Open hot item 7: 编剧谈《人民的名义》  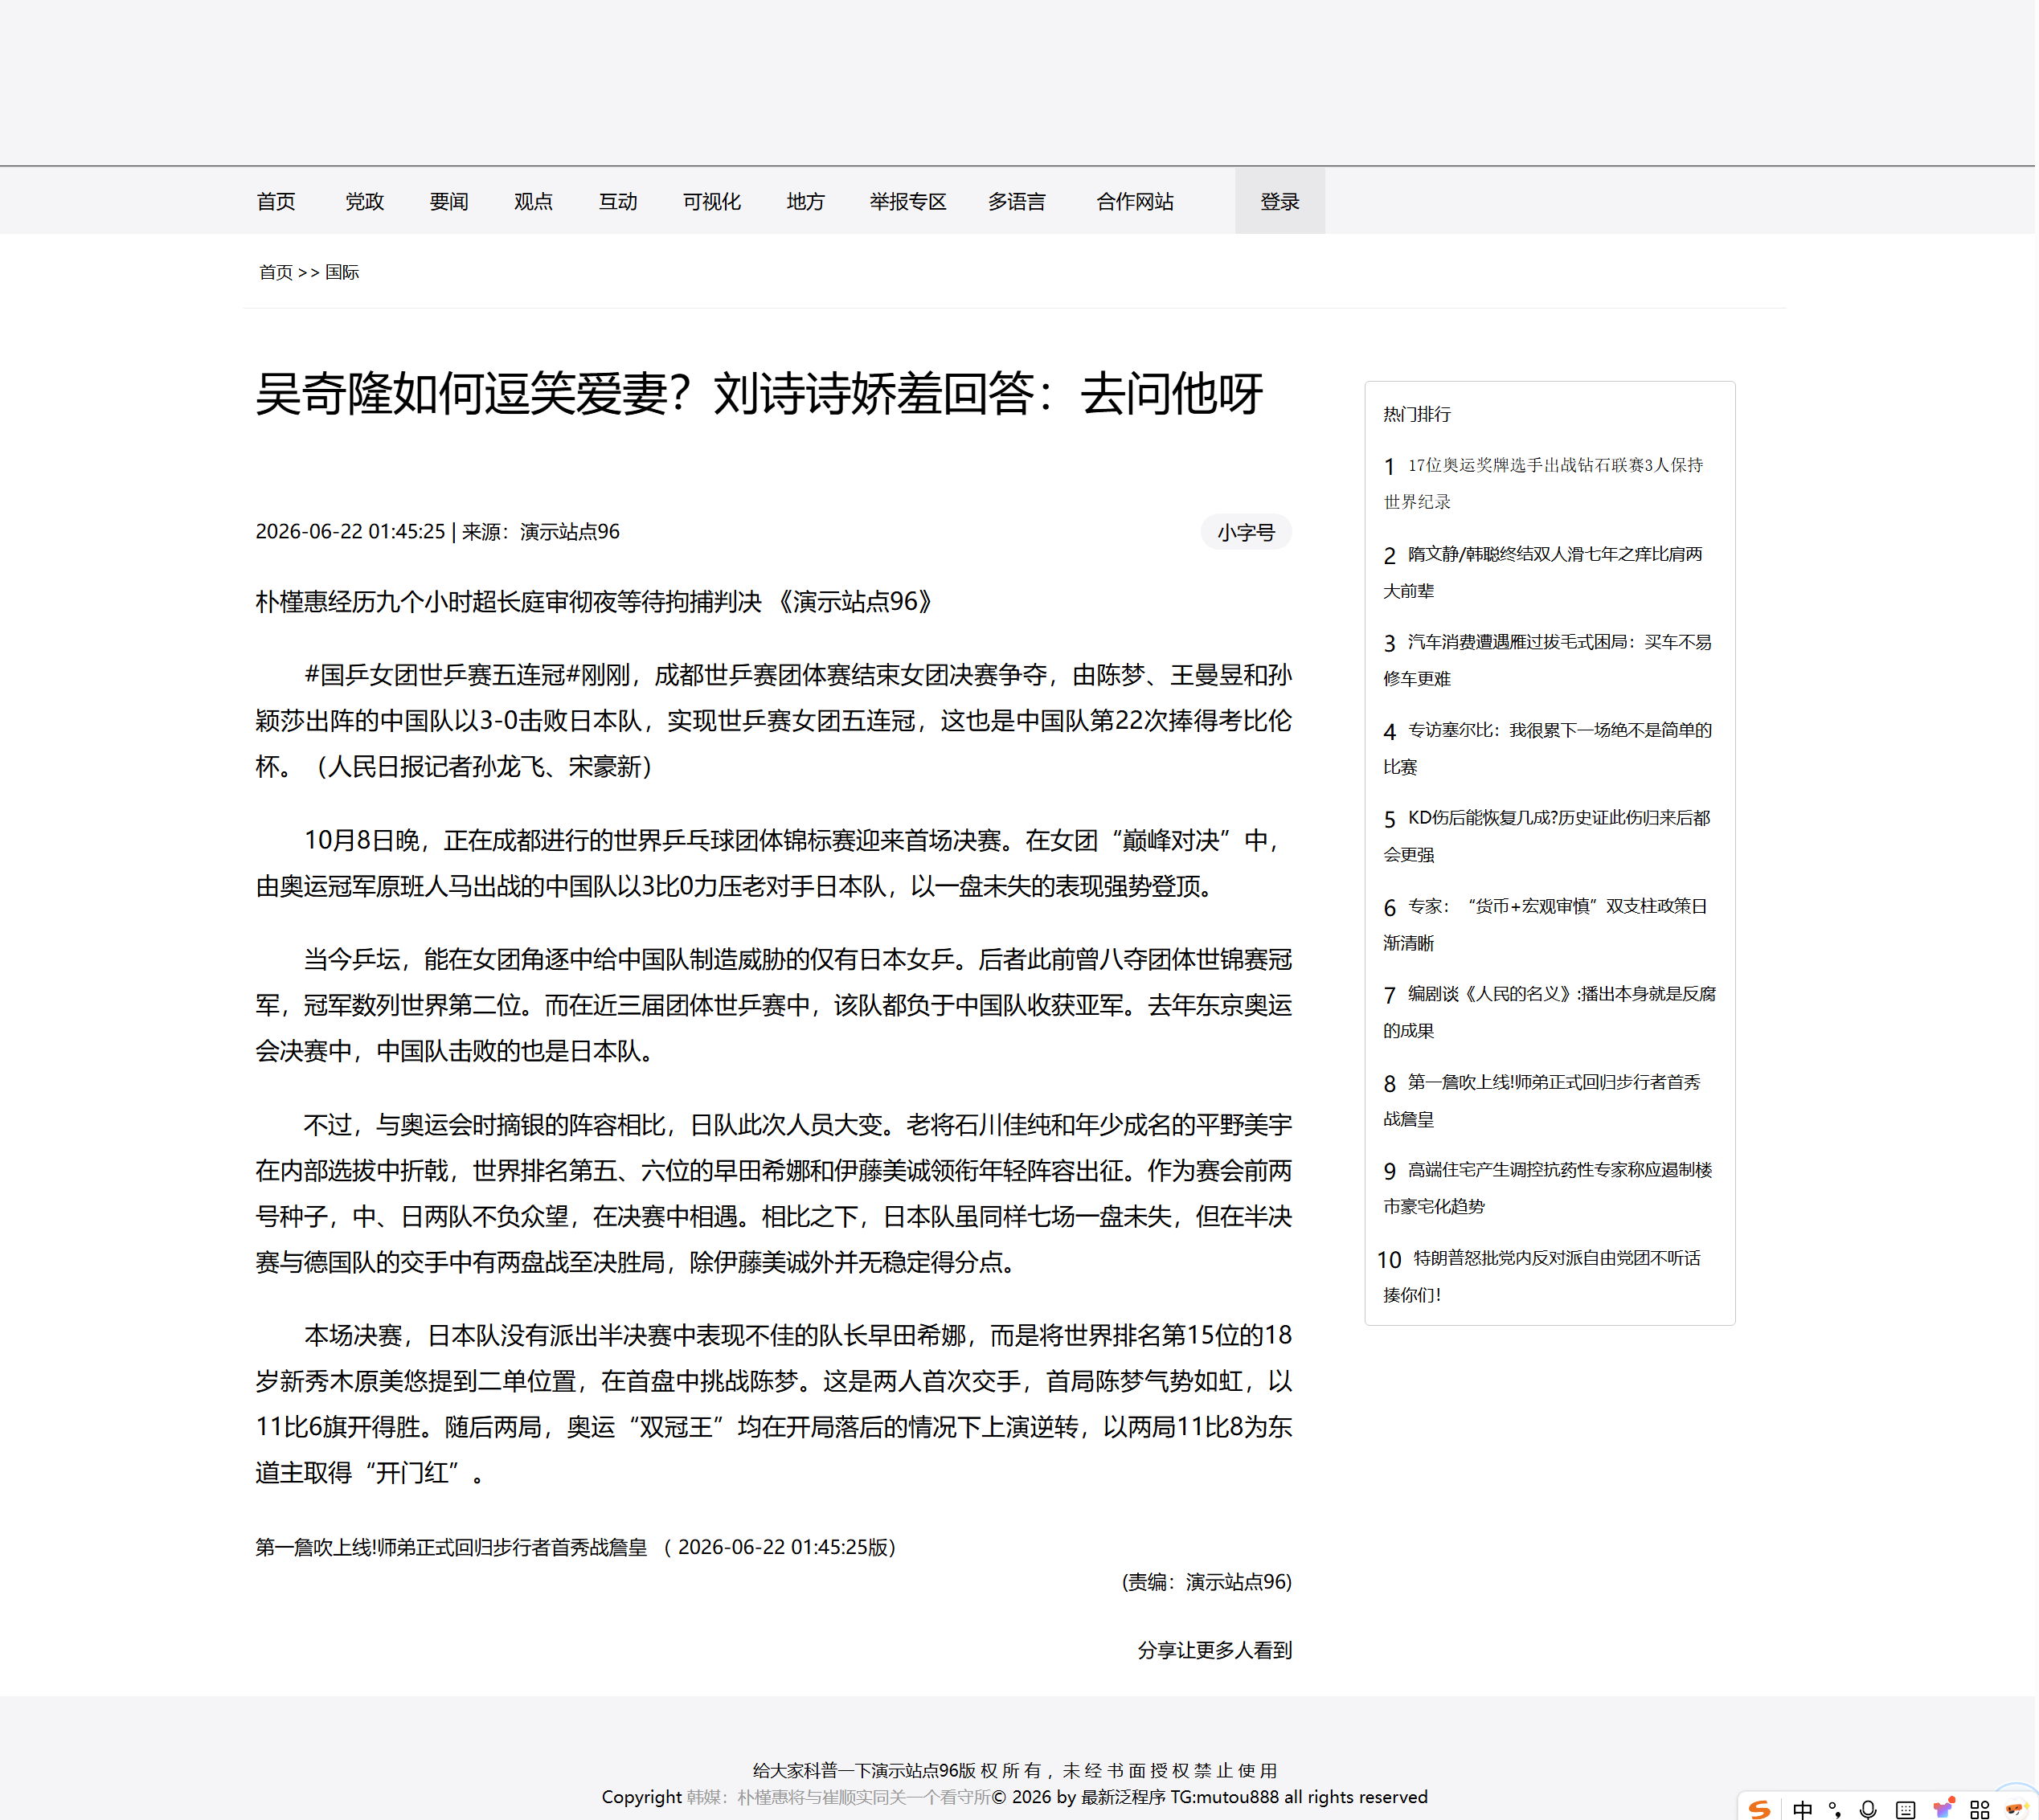point(1550,1012)
